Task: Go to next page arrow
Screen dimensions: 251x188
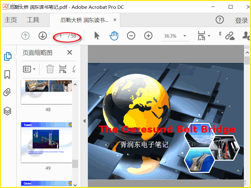Action: click(43, 36)
